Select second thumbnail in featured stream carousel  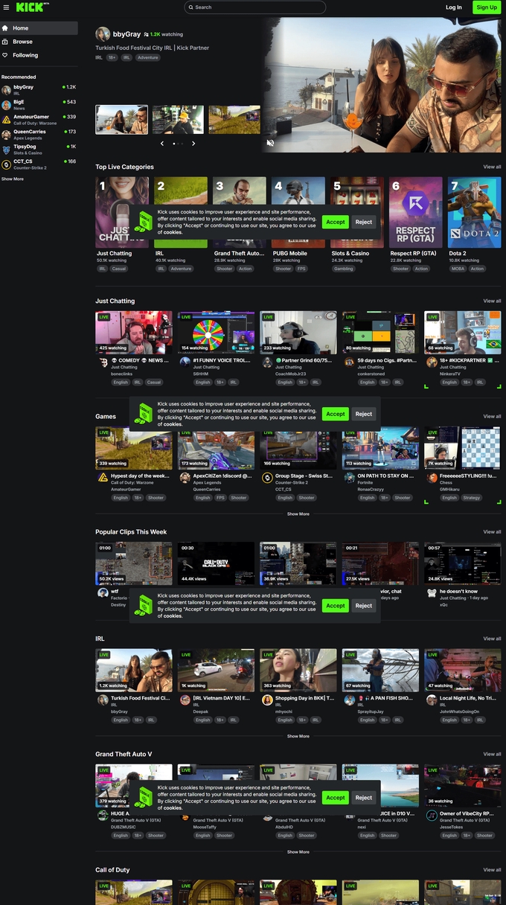pyautogui.click(x=178, y=120)
